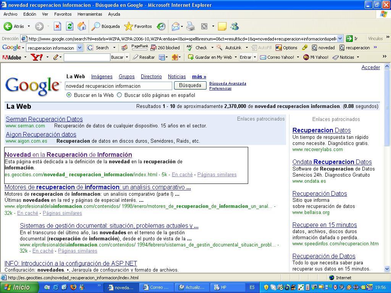Open Búsqueda search pane

pos(105,26)
